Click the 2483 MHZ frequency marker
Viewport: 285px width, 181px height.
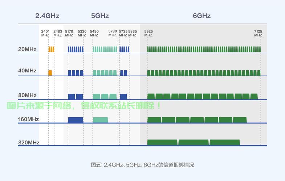pyautogui.click(x=57, y=33)
